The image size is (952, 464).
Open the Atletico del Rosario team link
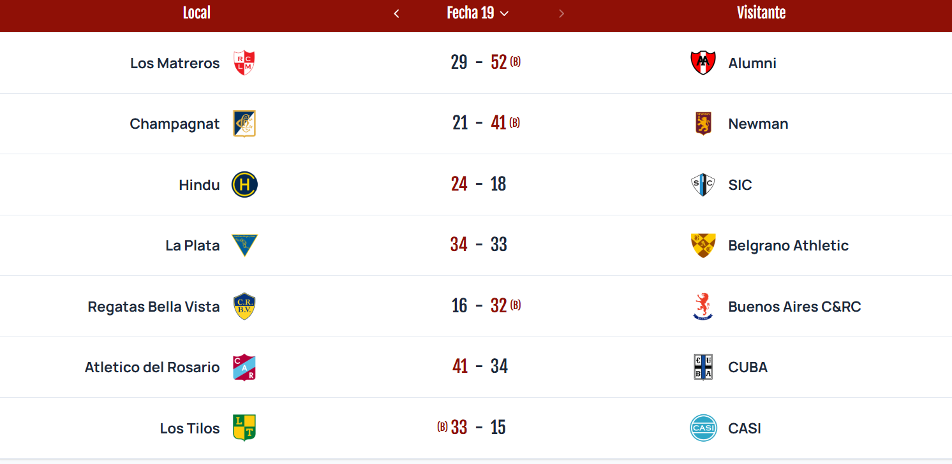pos(152,368)
